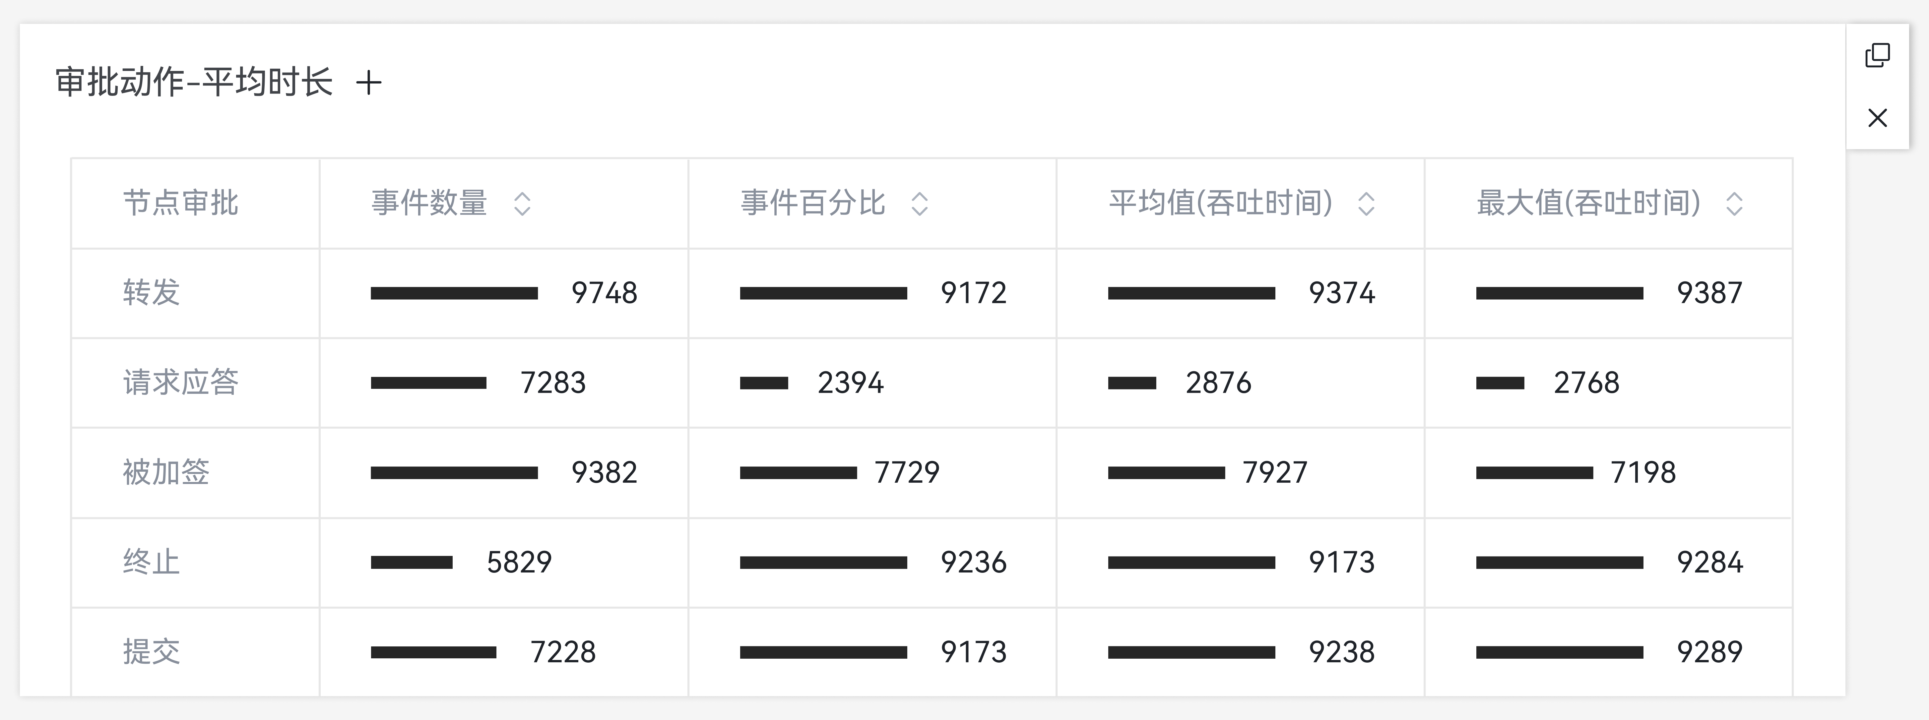Click the 事件百分比 bar for 请求应答

[x=764, y=383]
